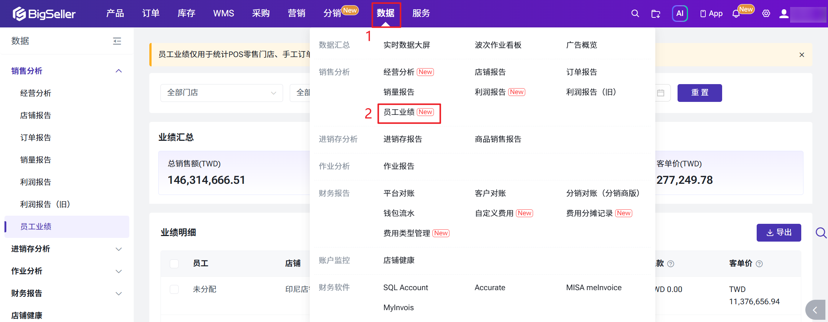
Task: Open the 采购 top menu
Action: (x=261, y=14)
